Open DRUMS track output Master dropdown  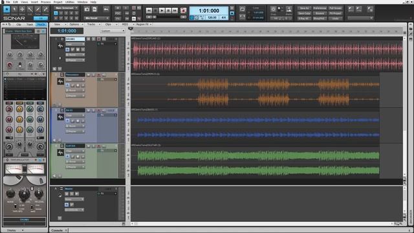click(75, 60)
